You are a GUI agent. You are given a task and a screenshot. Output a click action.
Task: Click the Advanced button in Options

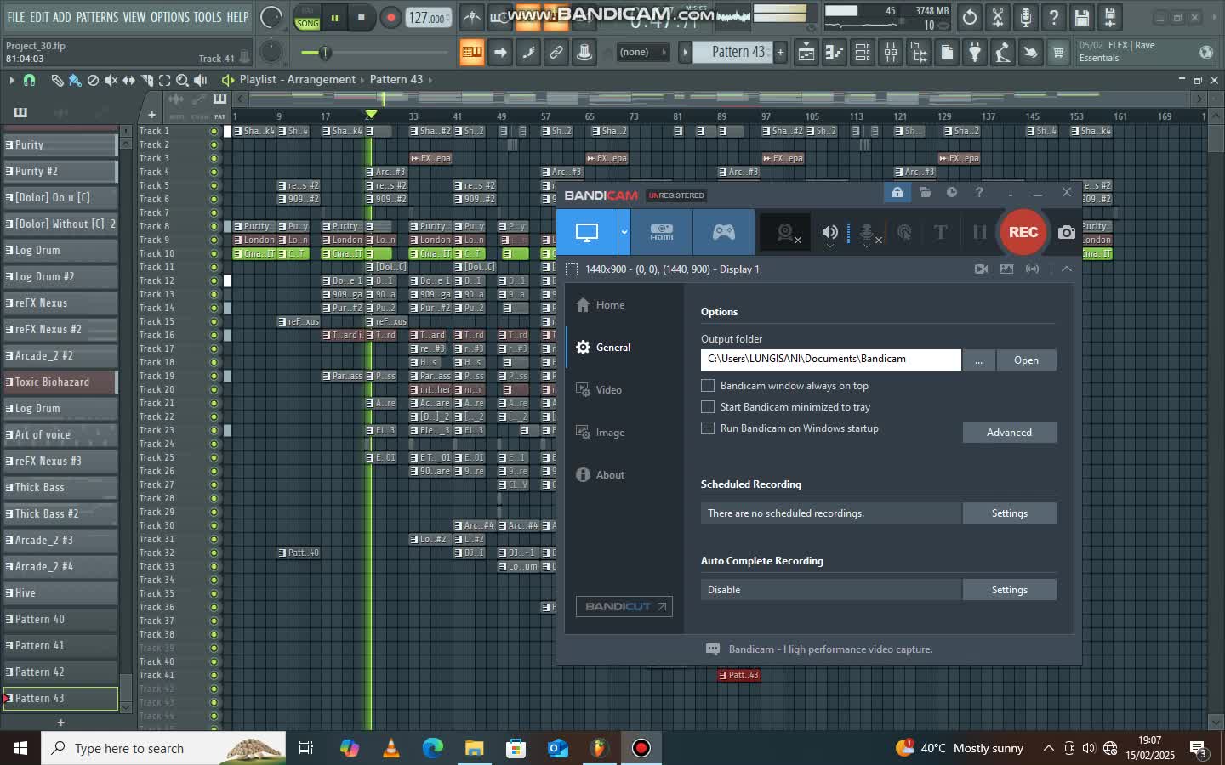[x=1010, y=433]
